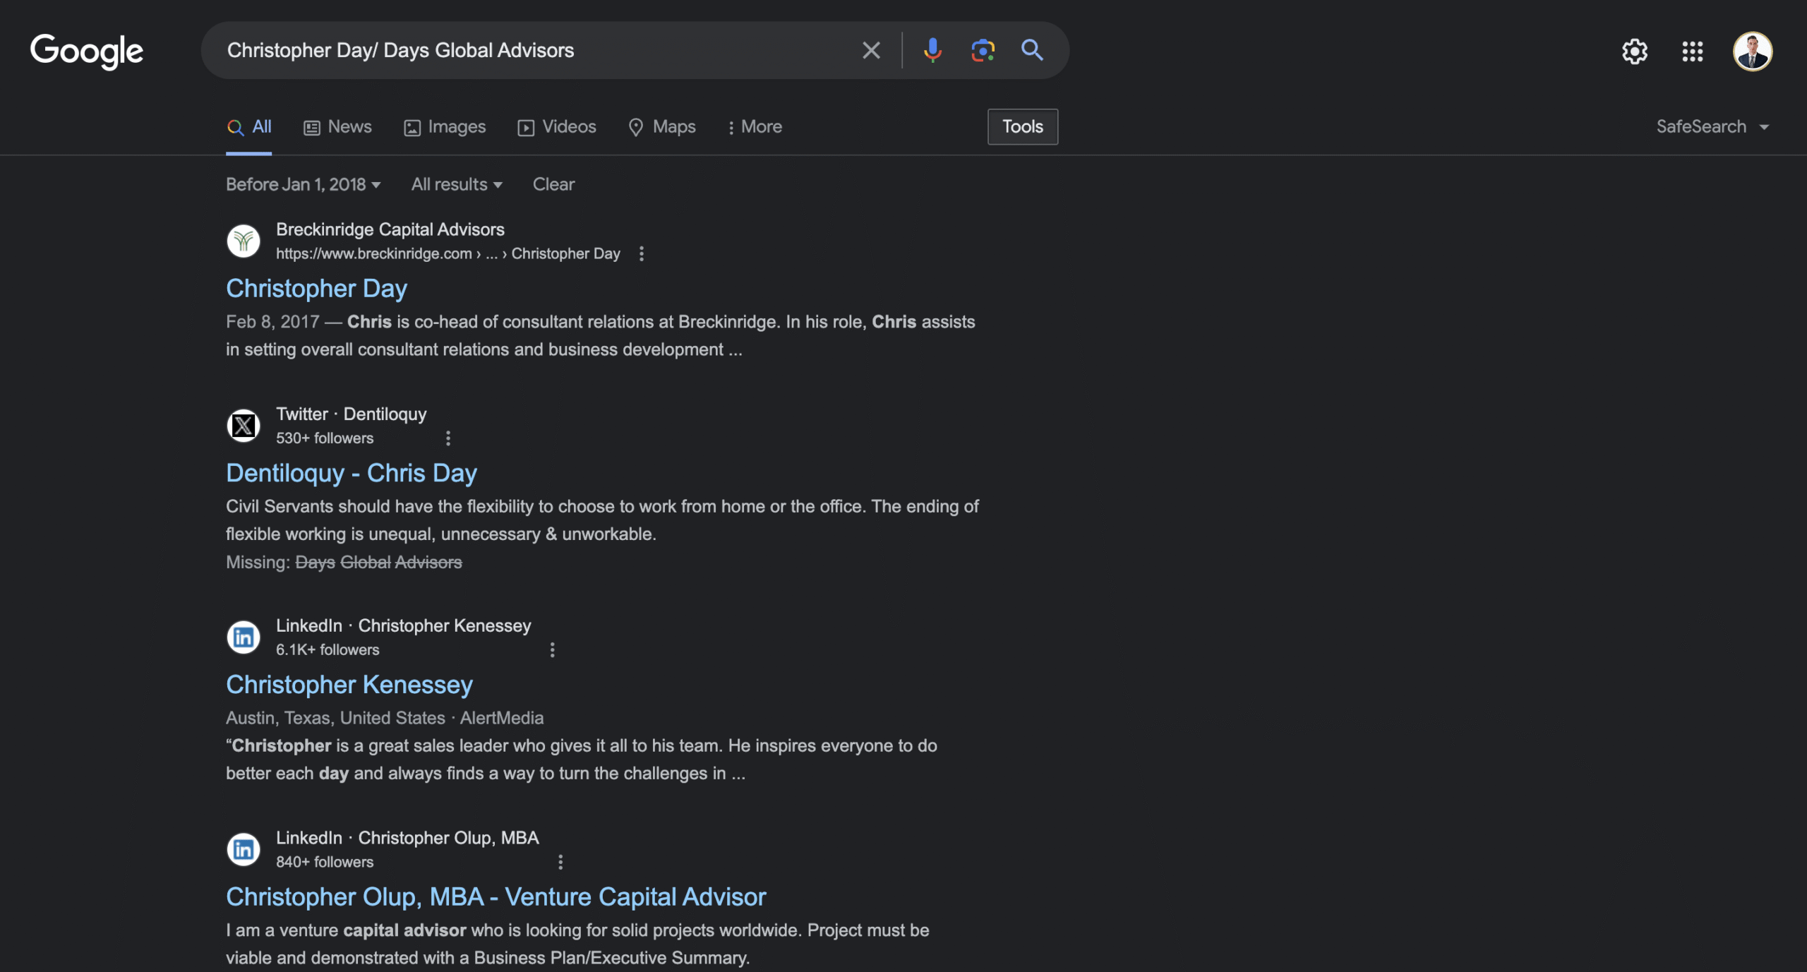Switch to the Maps tab

[662, 127]
